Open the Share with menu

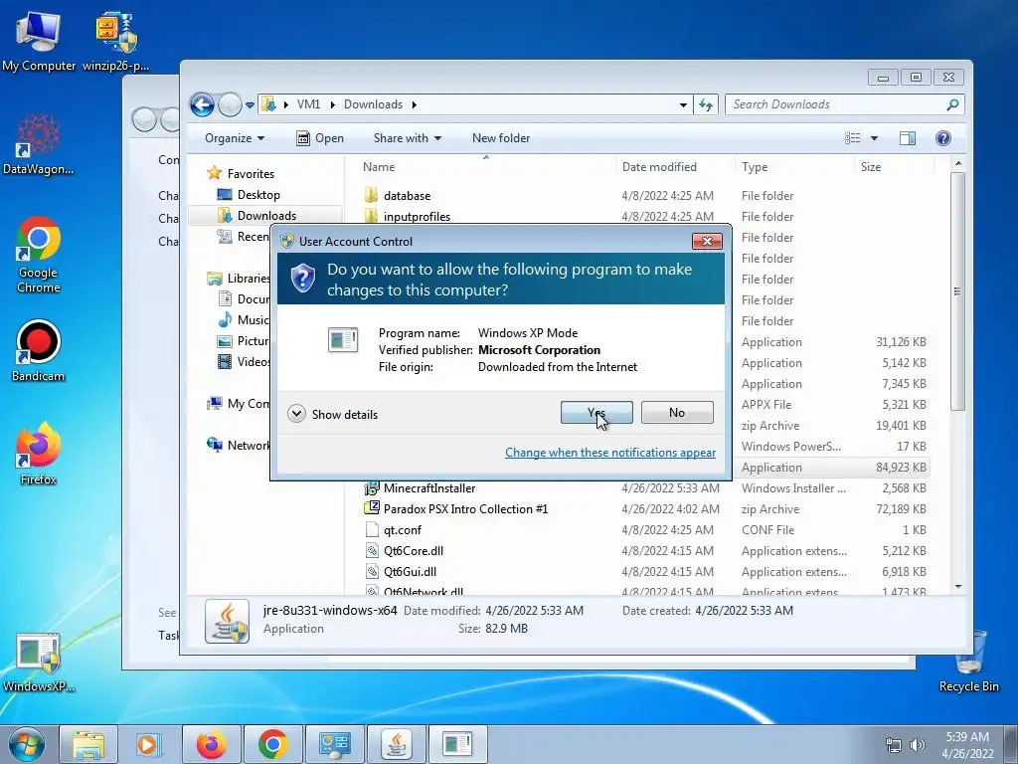(407, 138)
